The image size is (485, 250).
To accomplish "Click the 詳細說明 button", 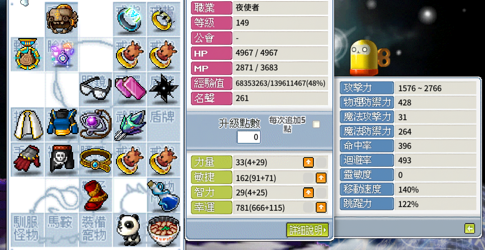I will pos(307,230).
